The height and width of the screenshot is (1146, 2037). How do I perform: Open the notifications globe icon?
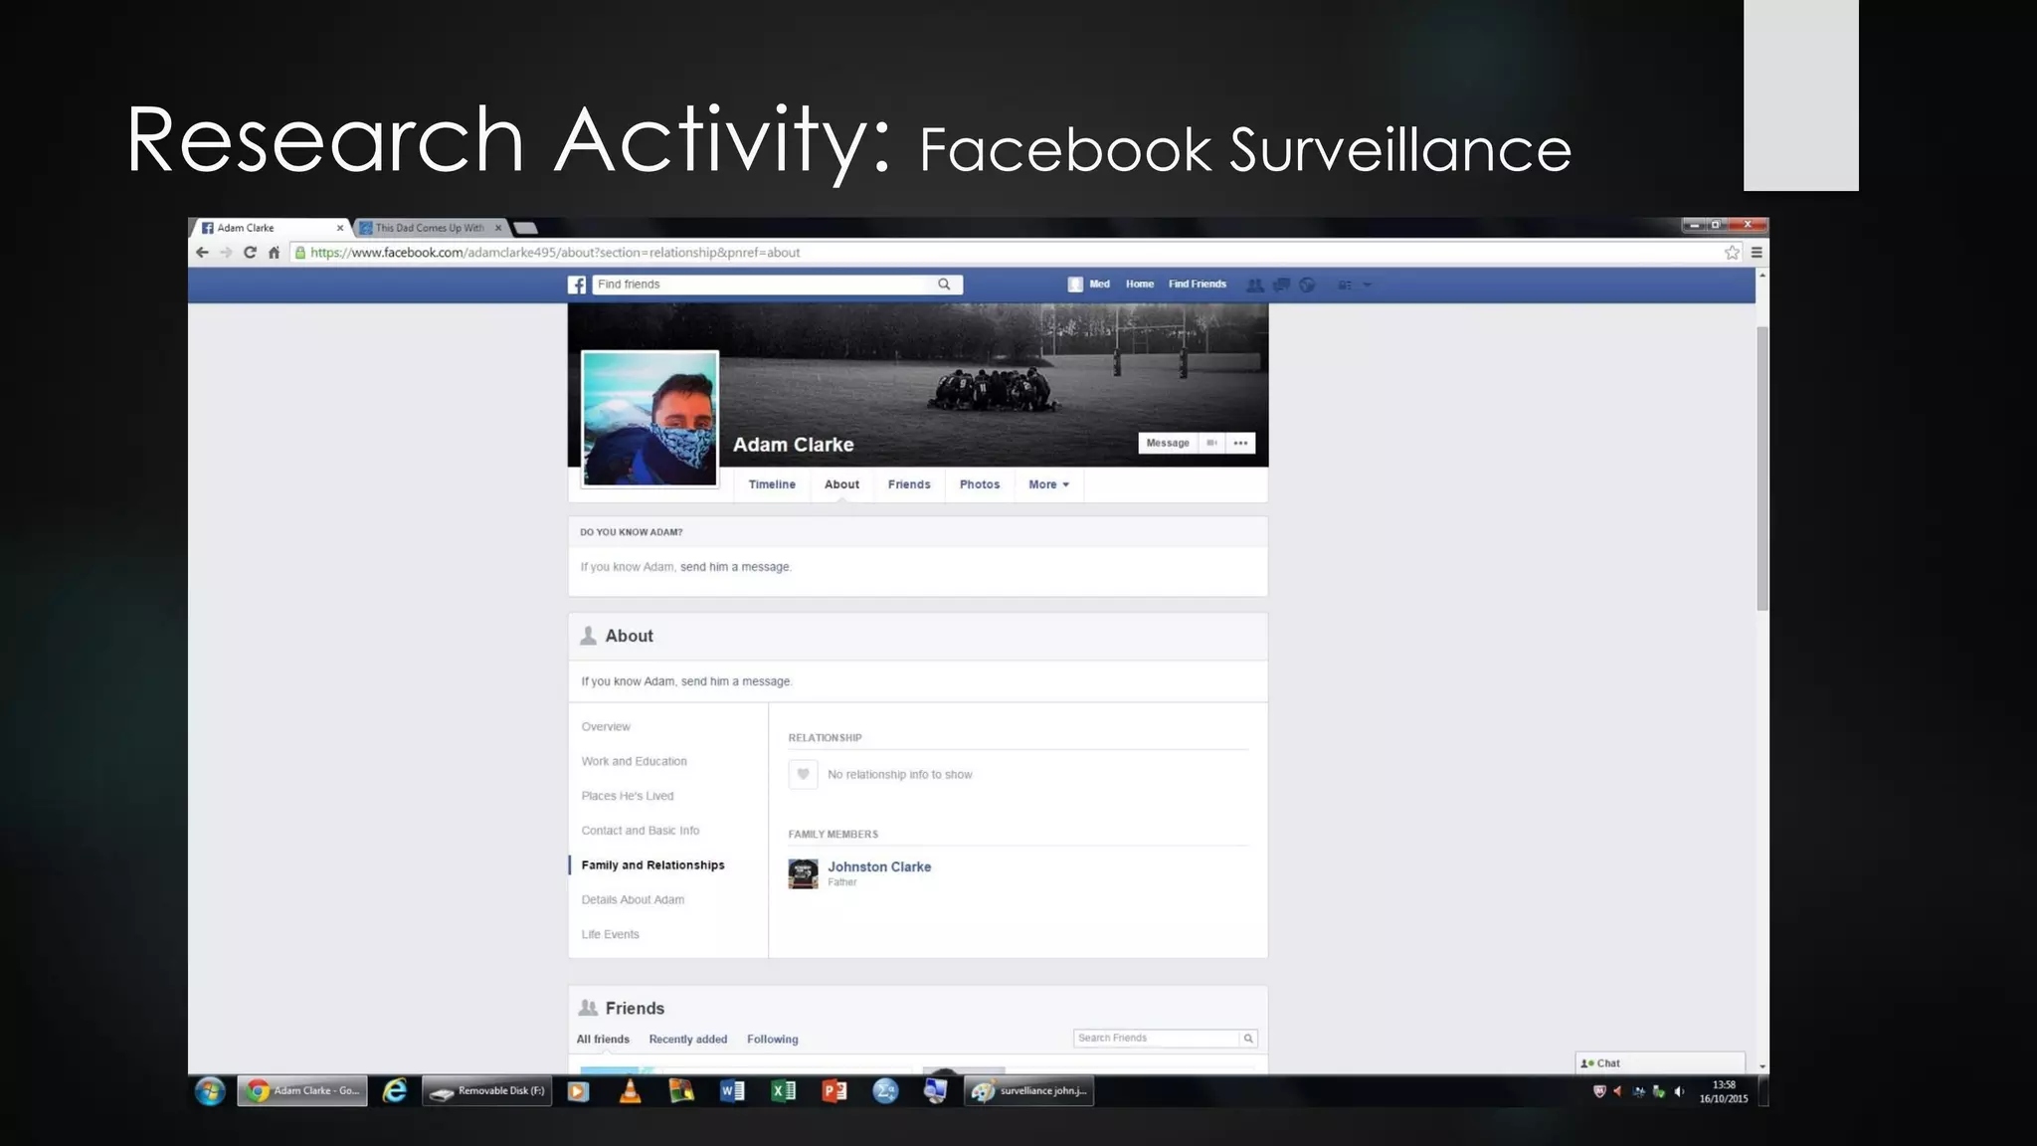1307,285
